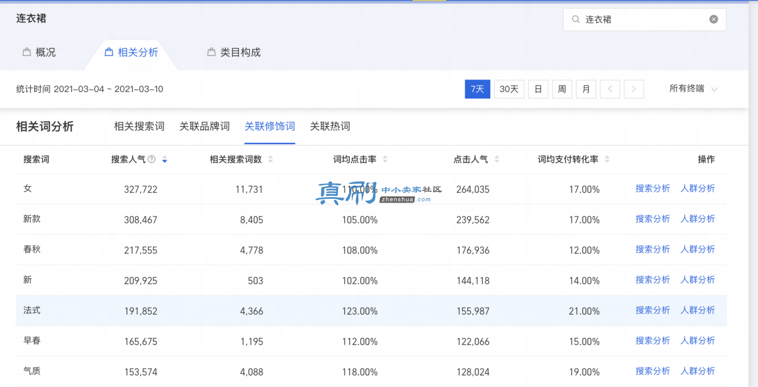Sort by 搜索人气 sort arrow
The height and width of the screenshot is (387, 758).
(x=164, y=159)
